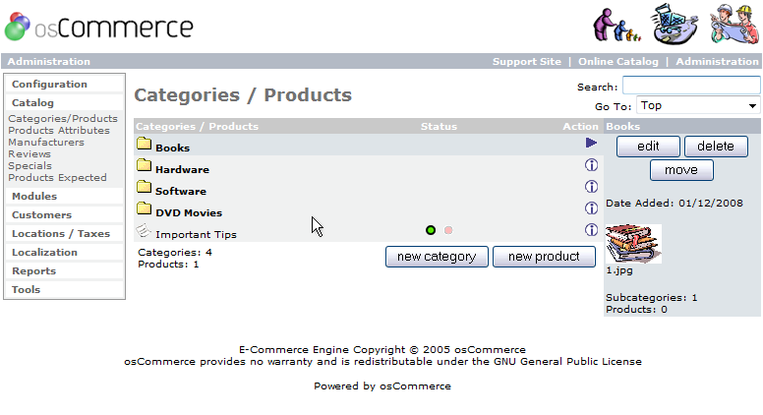Open Products Attributes in Catalog menu

[59, 131]
